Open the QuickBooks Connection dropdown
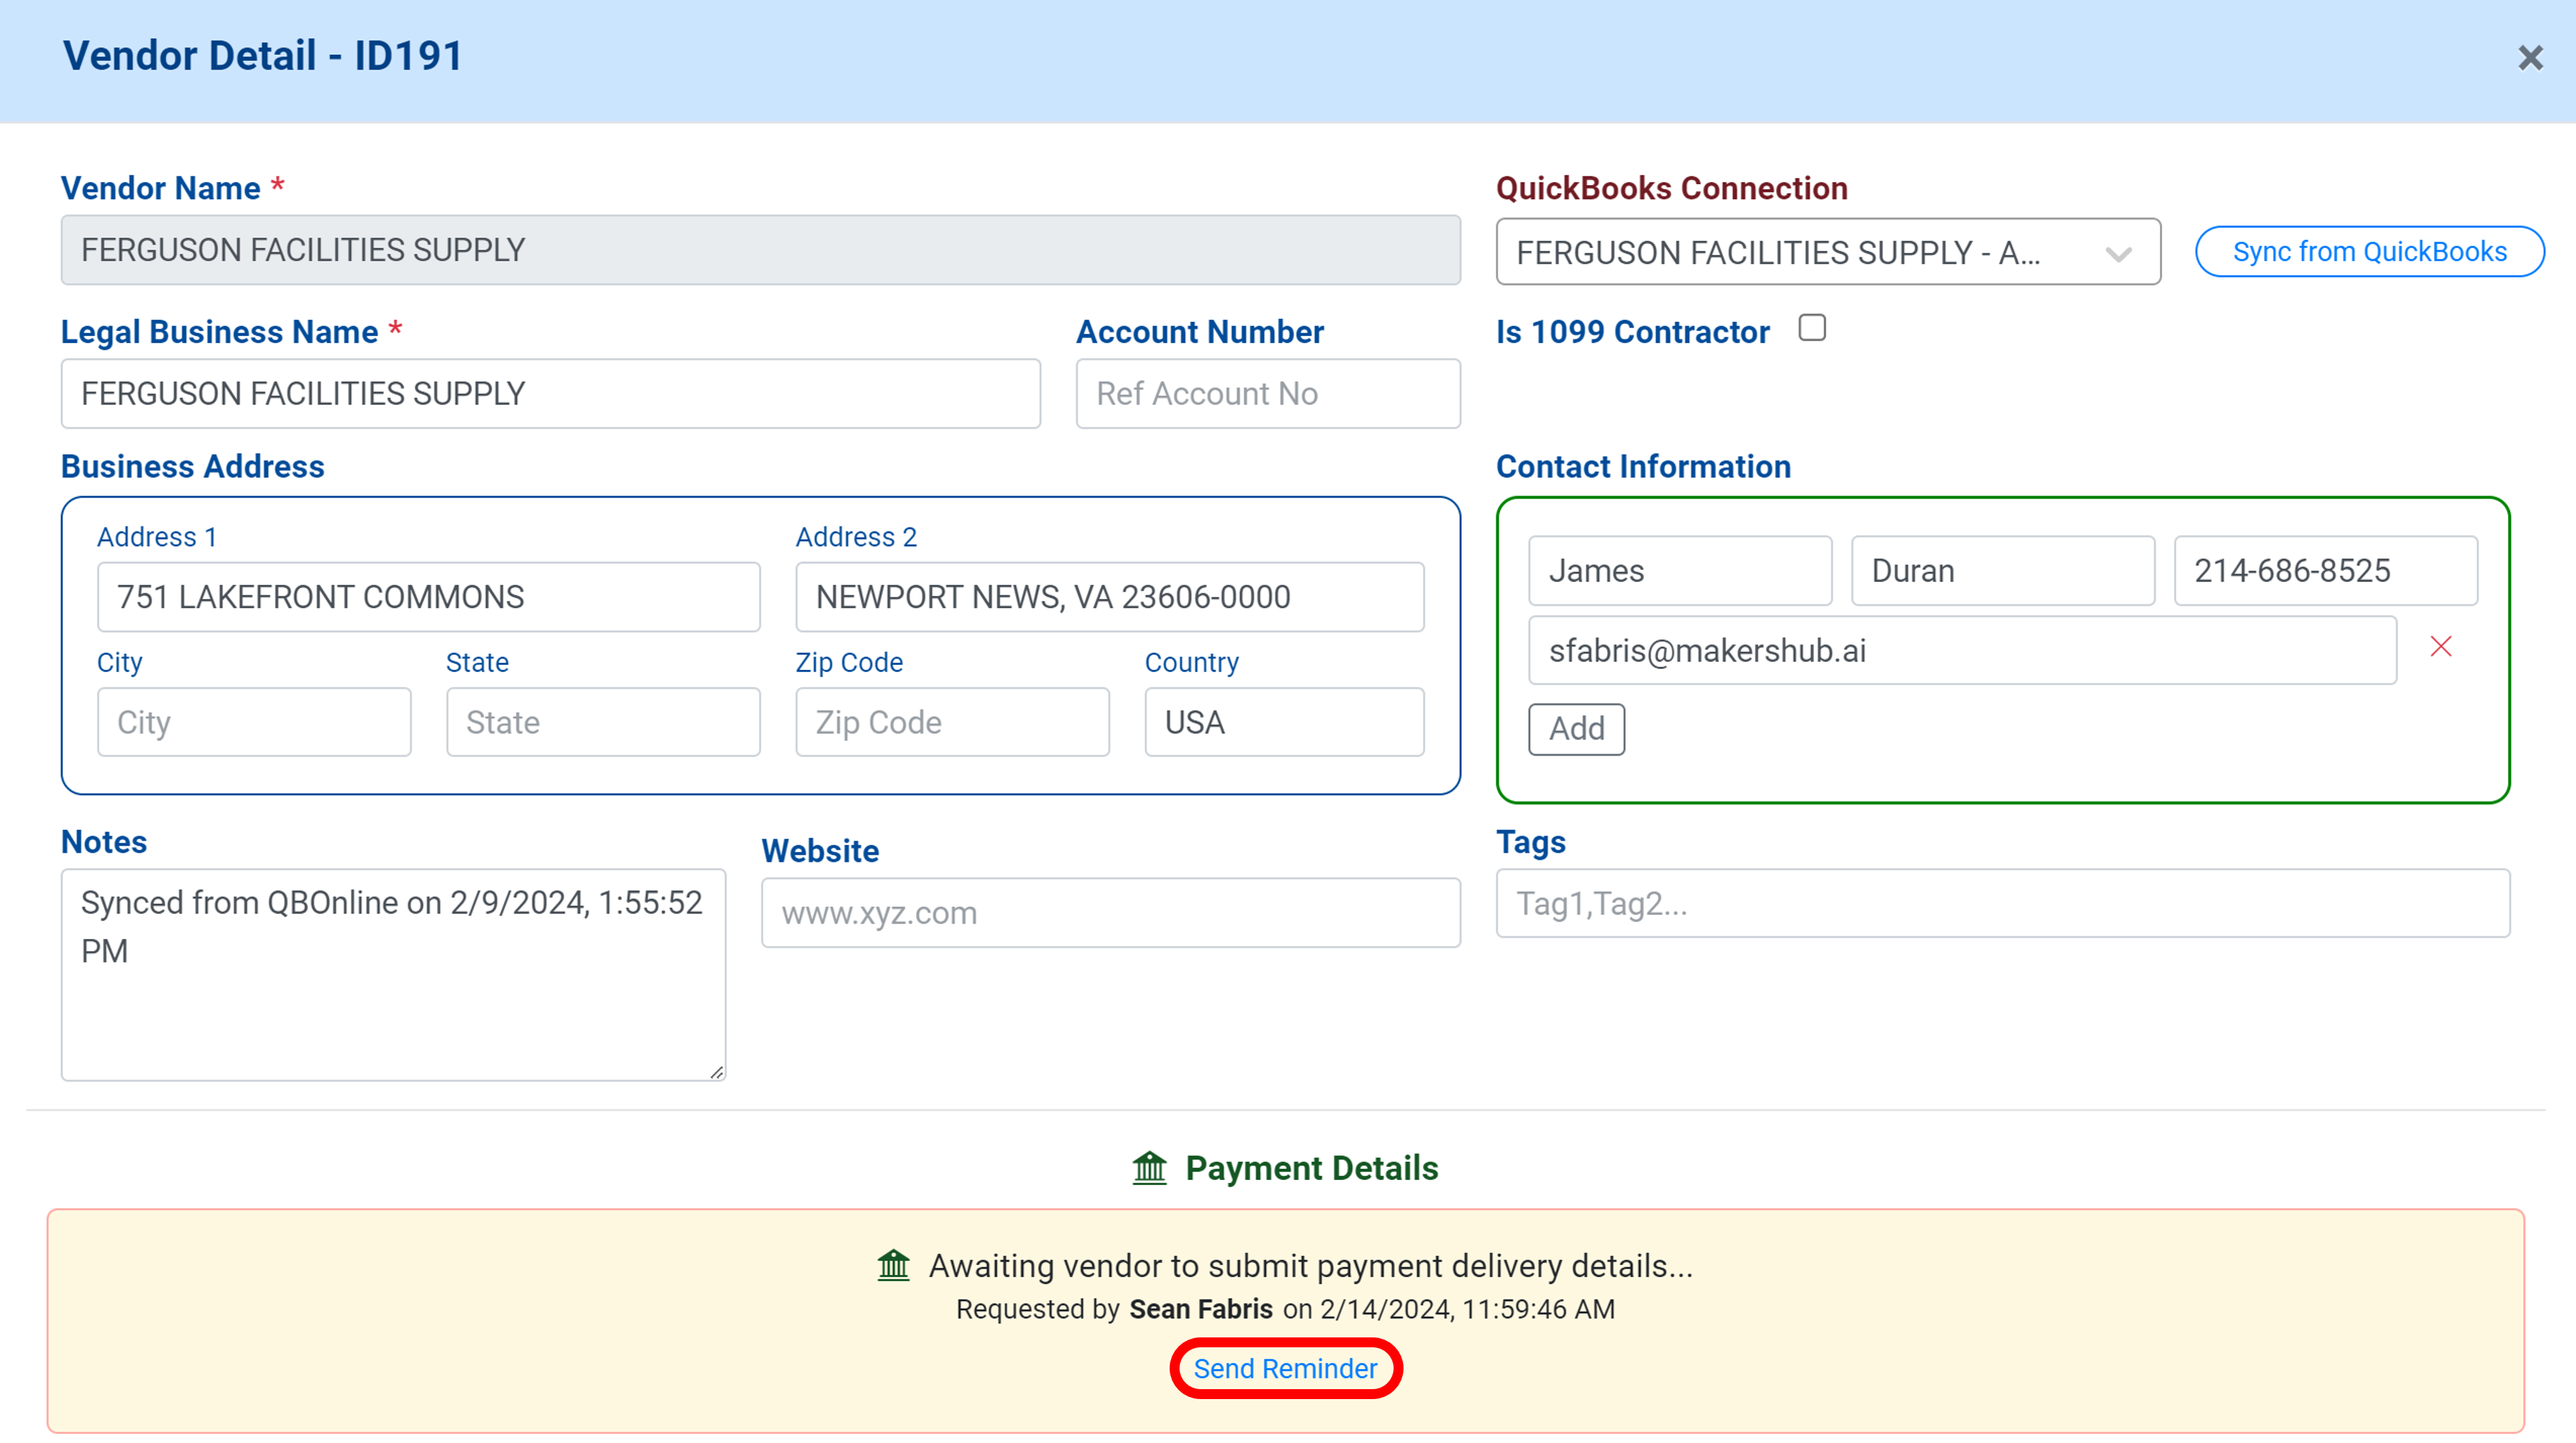This screenshot has width=2576, height=1443. click(1828, 252)
